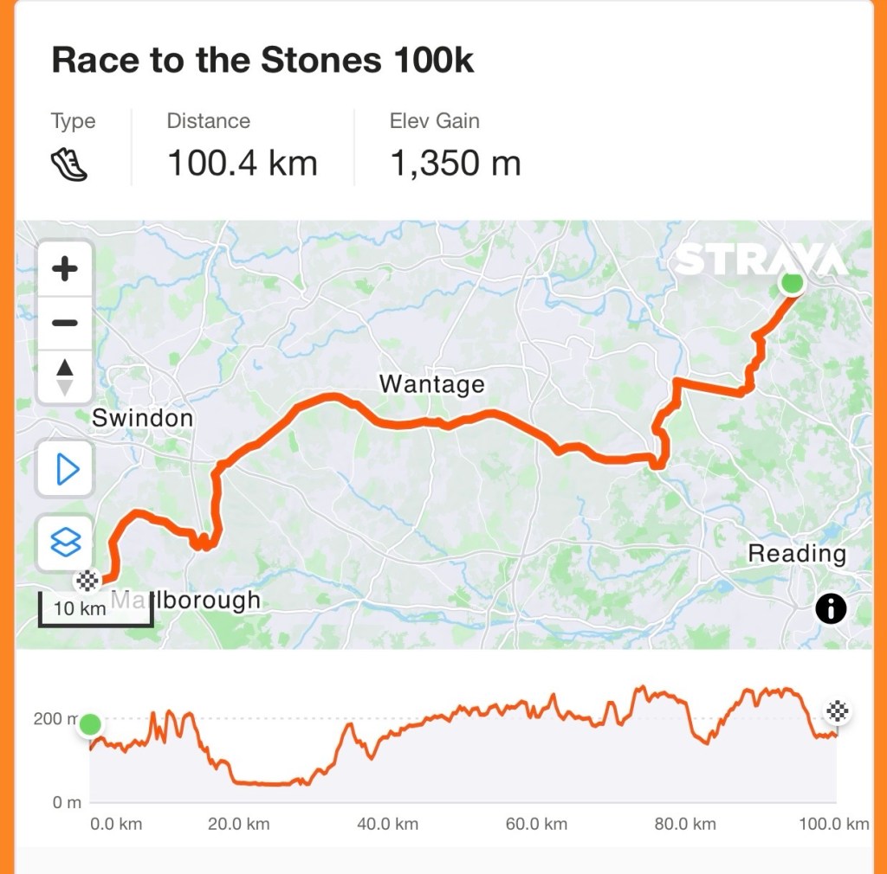This screenshot has width=887, height=874.
Task: Click the finish flag on elevation chart
Action: pyautogui.click(x=838, y=710)
